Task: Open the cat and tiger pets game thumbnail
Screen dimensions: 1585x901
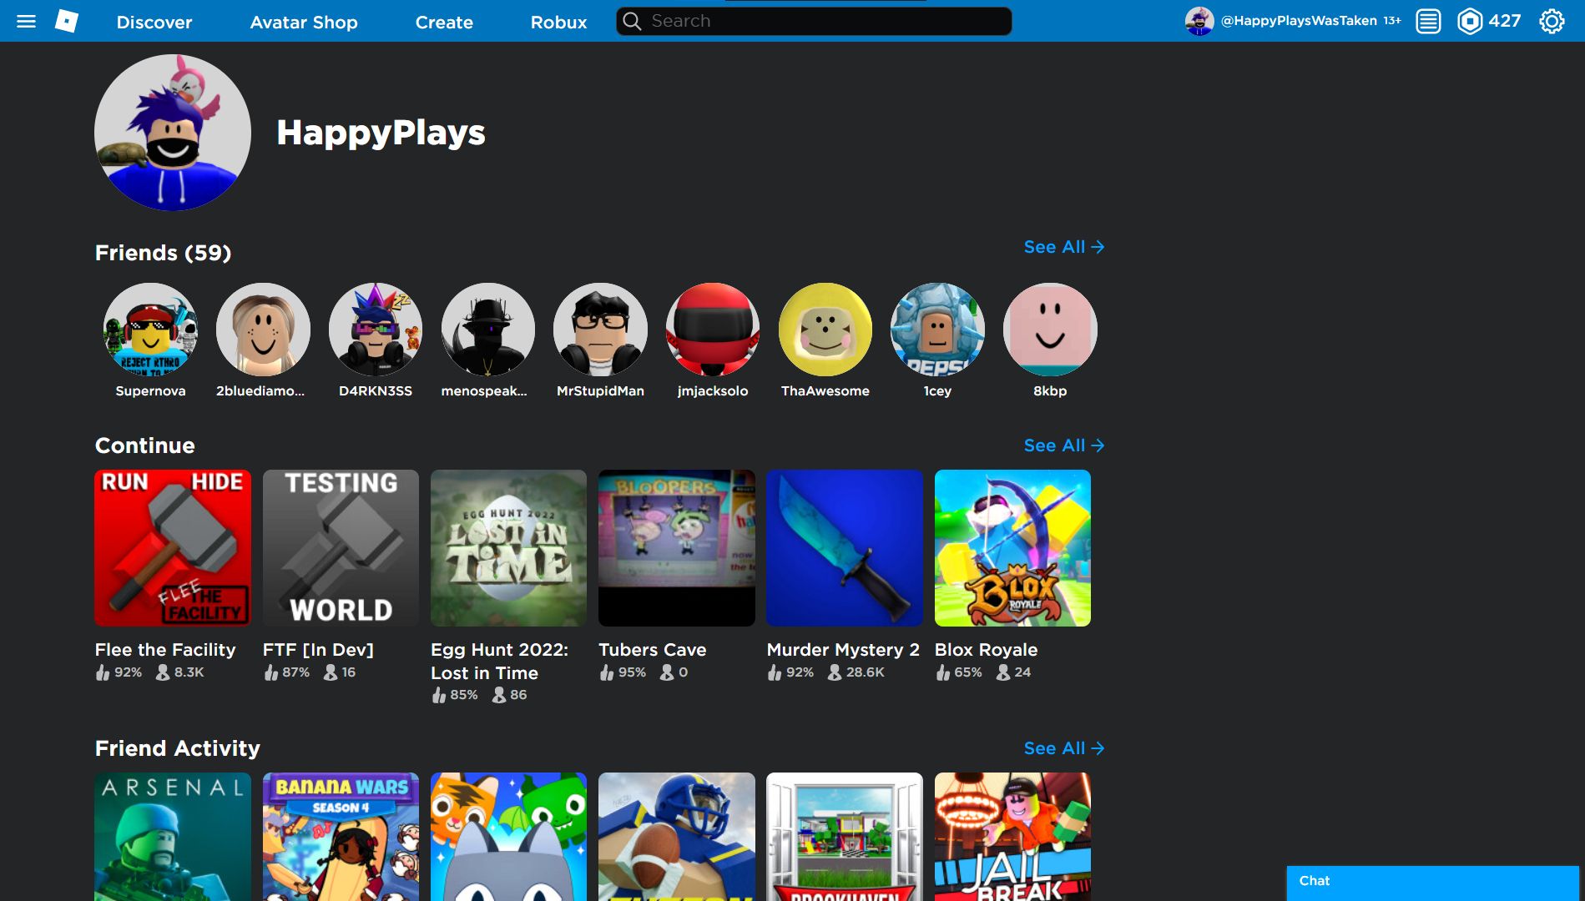Action: coord(508,837)
